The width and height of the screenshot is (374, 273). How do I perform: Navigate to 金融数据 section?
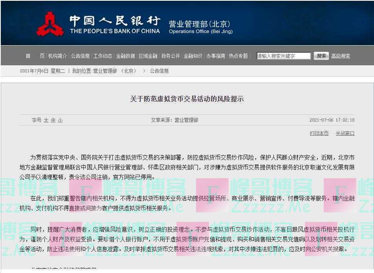pyautogui.click(x=125, y=56)
